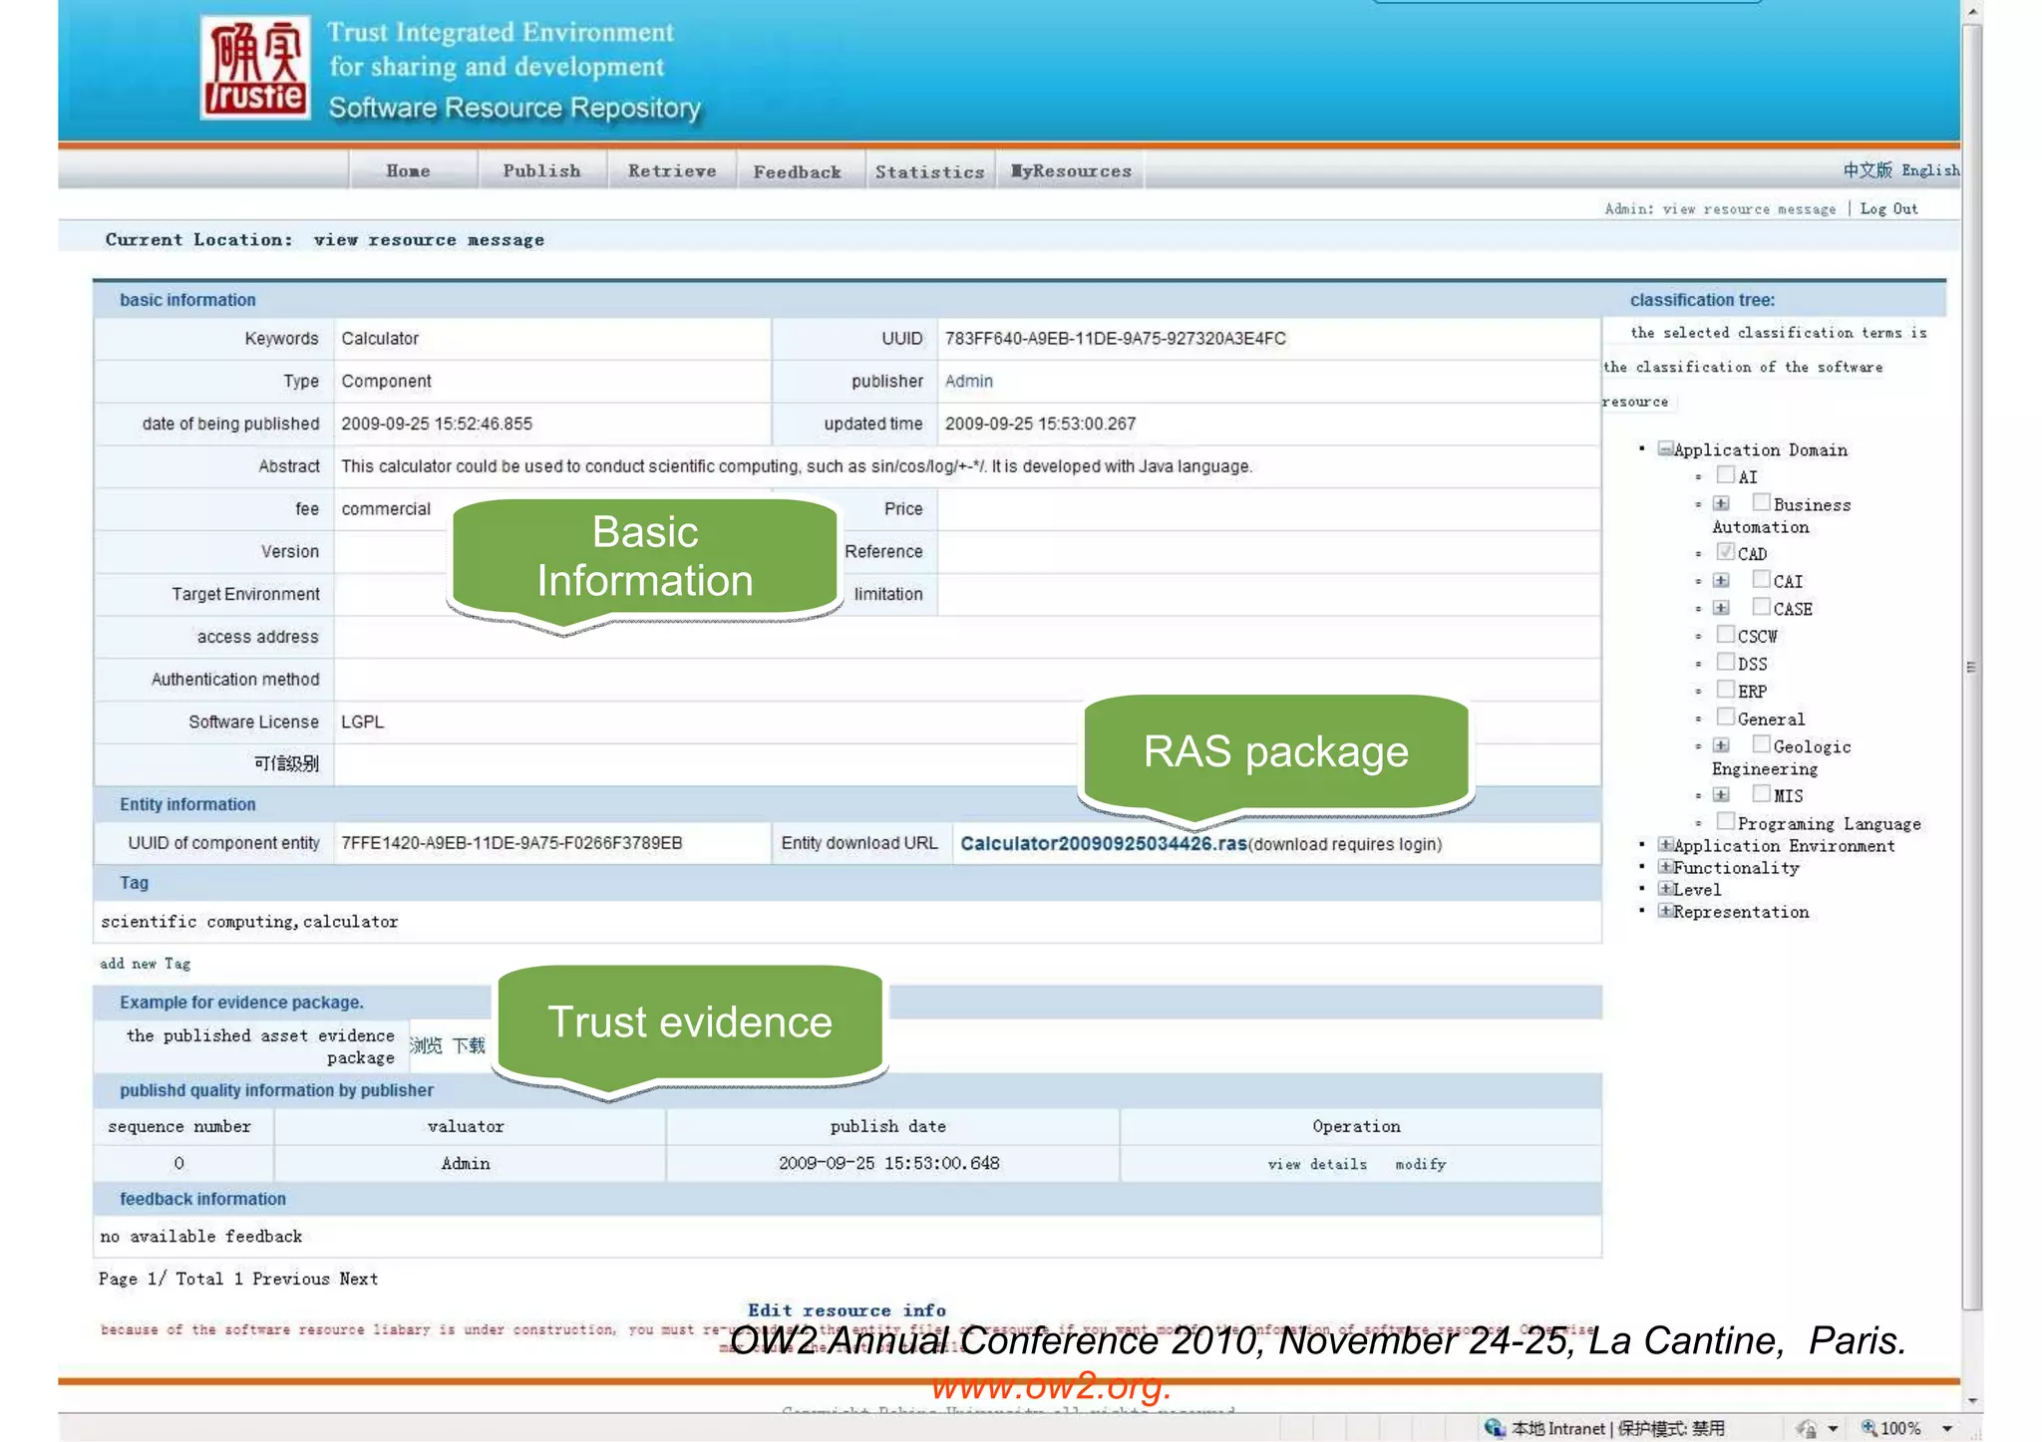
Task: Click the Intranet zone globe icon
Action: click(x=1494, y=1428)
